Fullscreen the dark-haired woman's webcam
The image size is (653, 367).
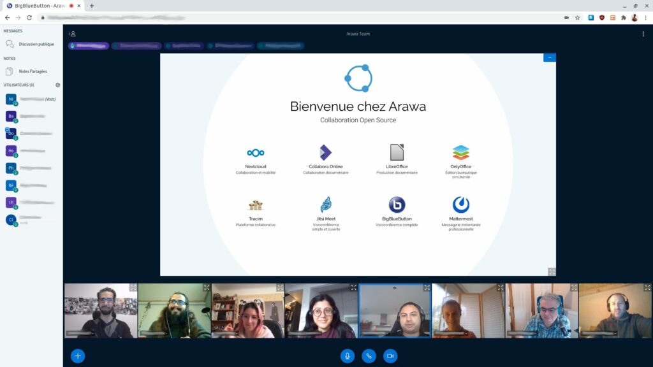(x=353, y=287)
